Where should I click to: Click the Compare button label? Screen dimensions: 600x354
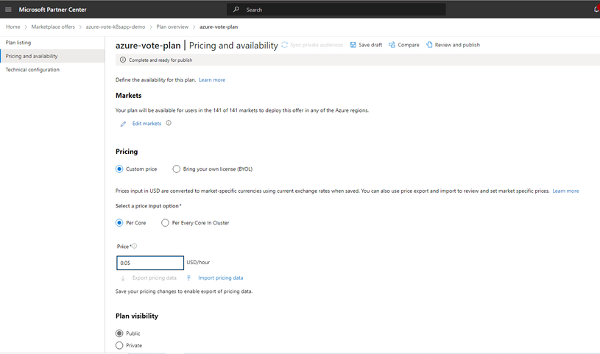click(x=409, y=45)
